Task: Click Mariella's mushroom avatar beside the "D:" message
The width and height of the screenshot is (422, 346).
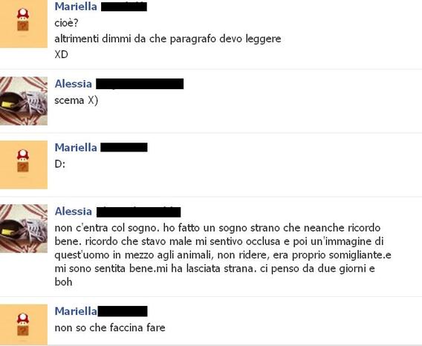Action: coord(24,165)
